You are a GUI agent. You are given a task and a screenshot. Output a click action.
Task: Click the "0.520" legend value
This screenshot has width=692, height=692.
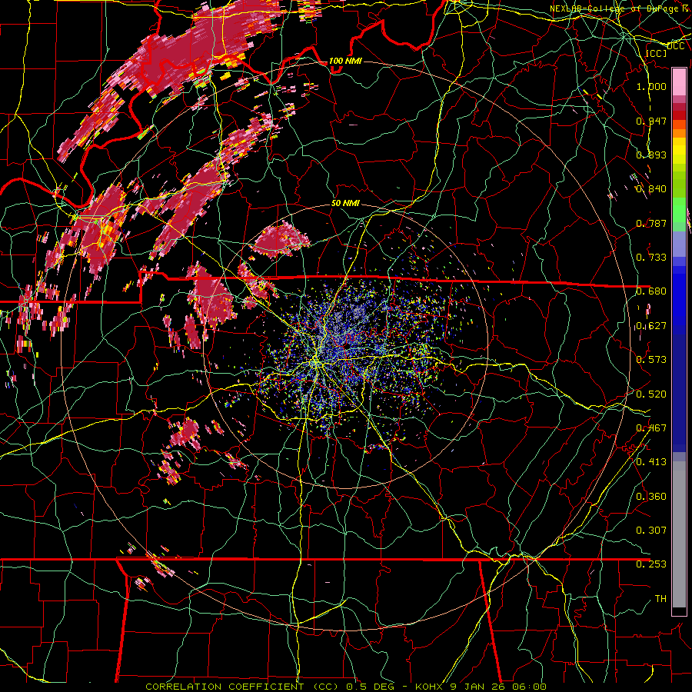pyautogui.click(x=651, y=394)
